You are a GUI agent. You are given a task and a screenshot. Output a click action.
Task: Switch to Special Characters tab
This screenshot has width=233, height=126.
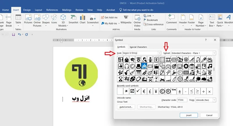tap(138, 47)
